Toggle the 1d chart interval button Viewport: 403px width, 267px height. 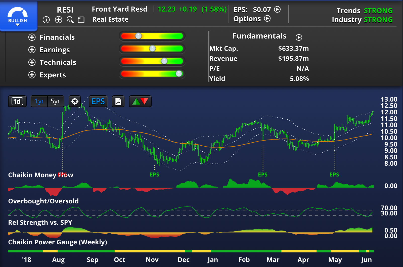point(17,101)
